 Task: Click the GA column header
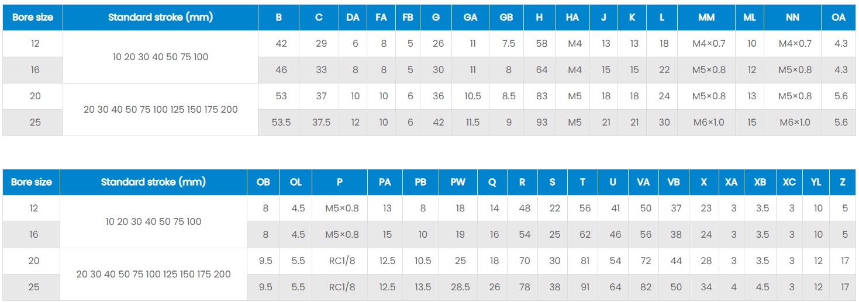470,18
